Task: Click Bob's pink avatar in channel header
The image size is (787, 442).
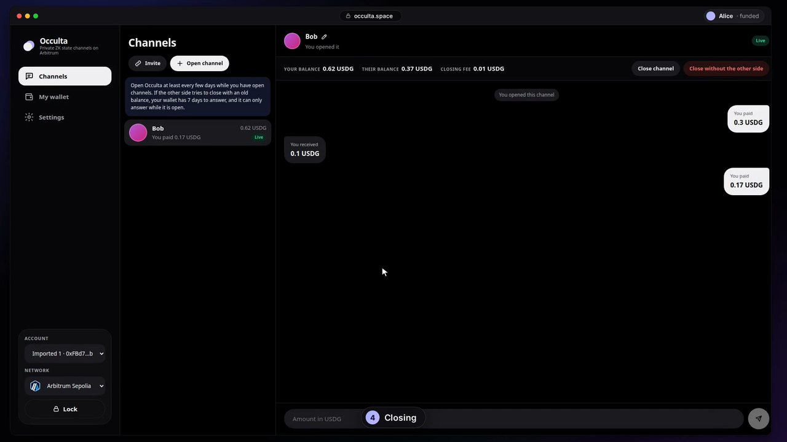Action: click(292, 41)
